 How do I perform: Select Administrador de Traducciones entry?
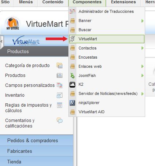tap(107, 11)
